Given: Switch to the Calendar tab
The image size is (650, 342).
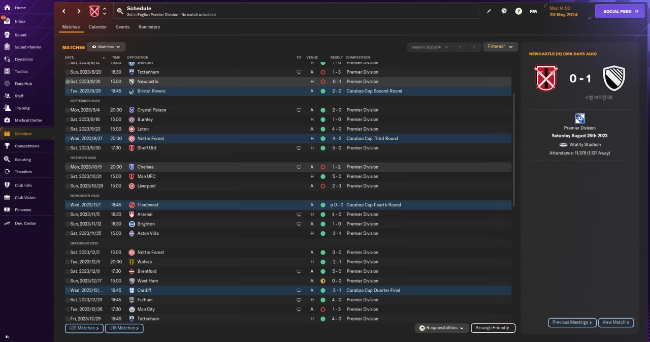Looking at the screenshot, I should tap(97, 27).
